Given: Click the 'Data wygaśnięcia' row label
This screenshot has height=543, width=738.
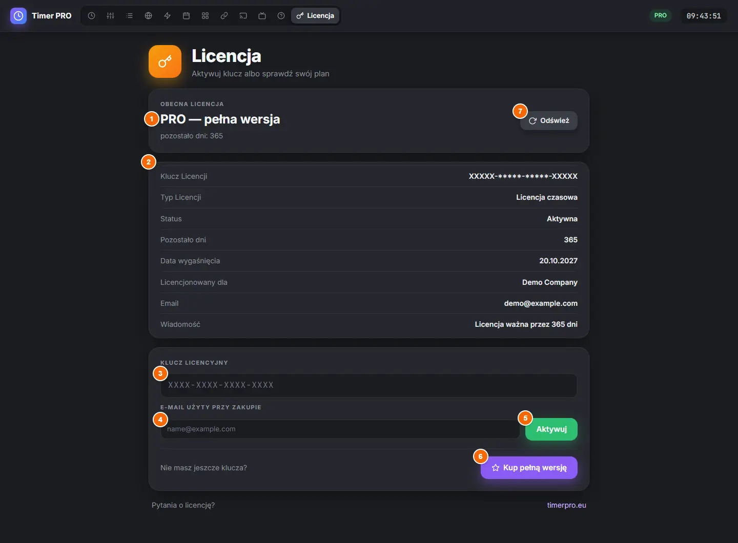Looking at the screenshot, I should [x=190, y=261].
